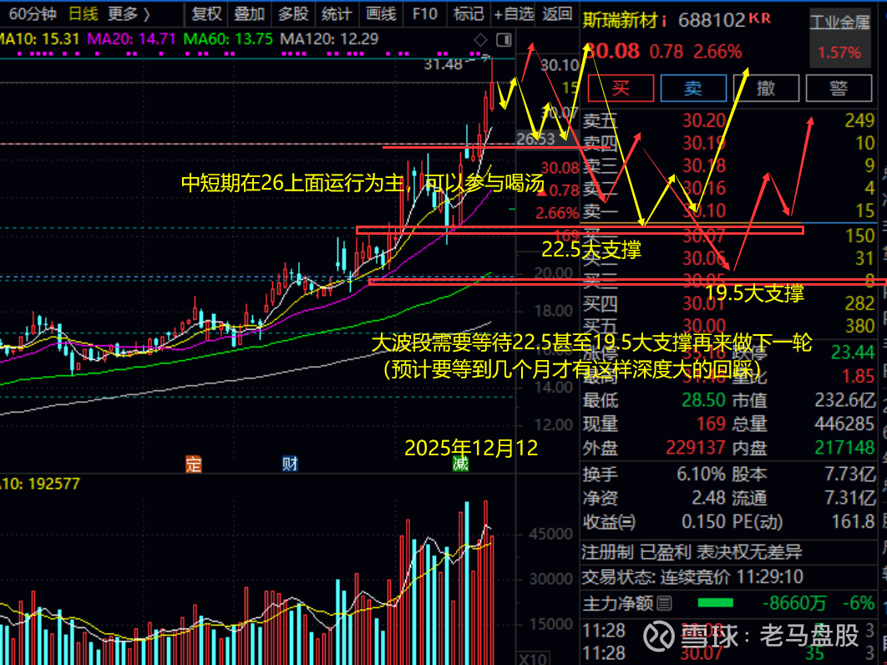
Task: Click the MA60: 13.75 indicator label
Action: pyautogui.click(x=229, y=39)
